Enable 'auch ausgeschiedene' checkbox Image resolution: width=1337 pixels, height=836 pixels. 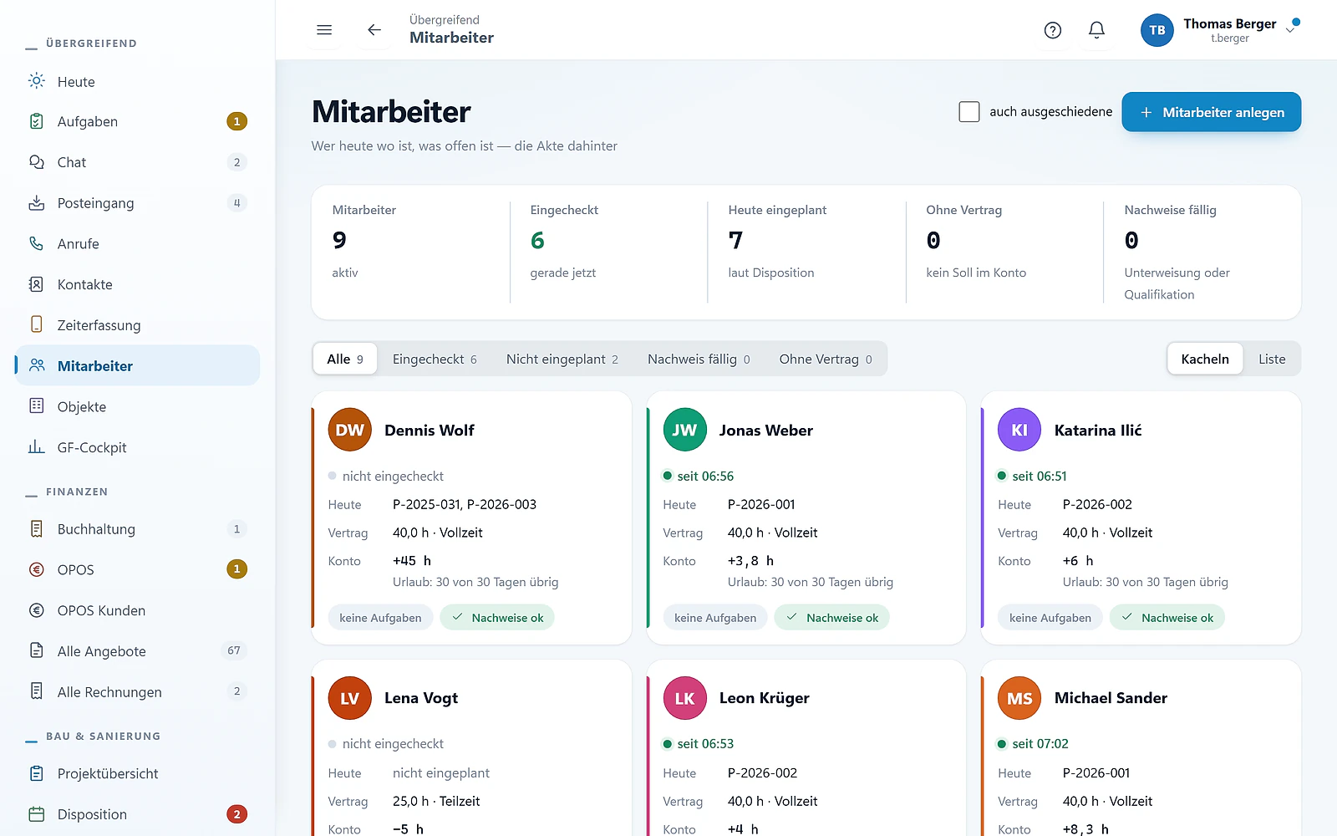click(969, 112)
